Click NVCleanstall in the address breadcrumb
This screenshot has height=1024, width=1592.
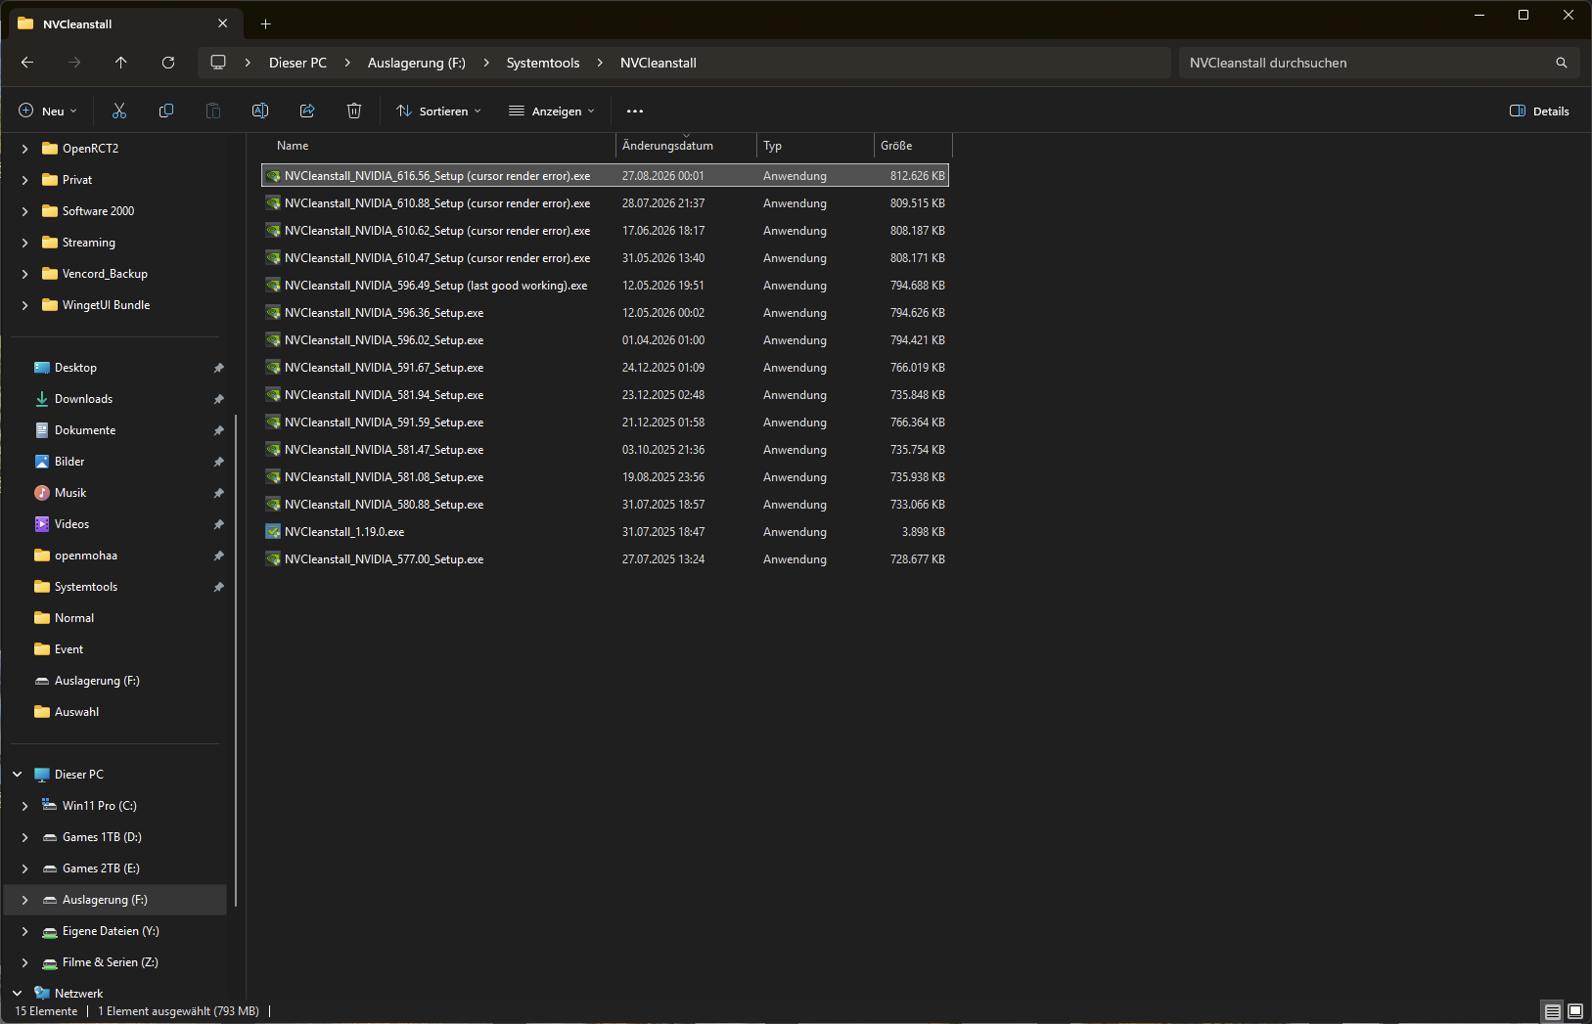point(659,63)
